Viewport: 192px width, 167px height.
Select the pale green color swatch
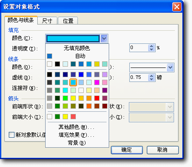(73, 90)
